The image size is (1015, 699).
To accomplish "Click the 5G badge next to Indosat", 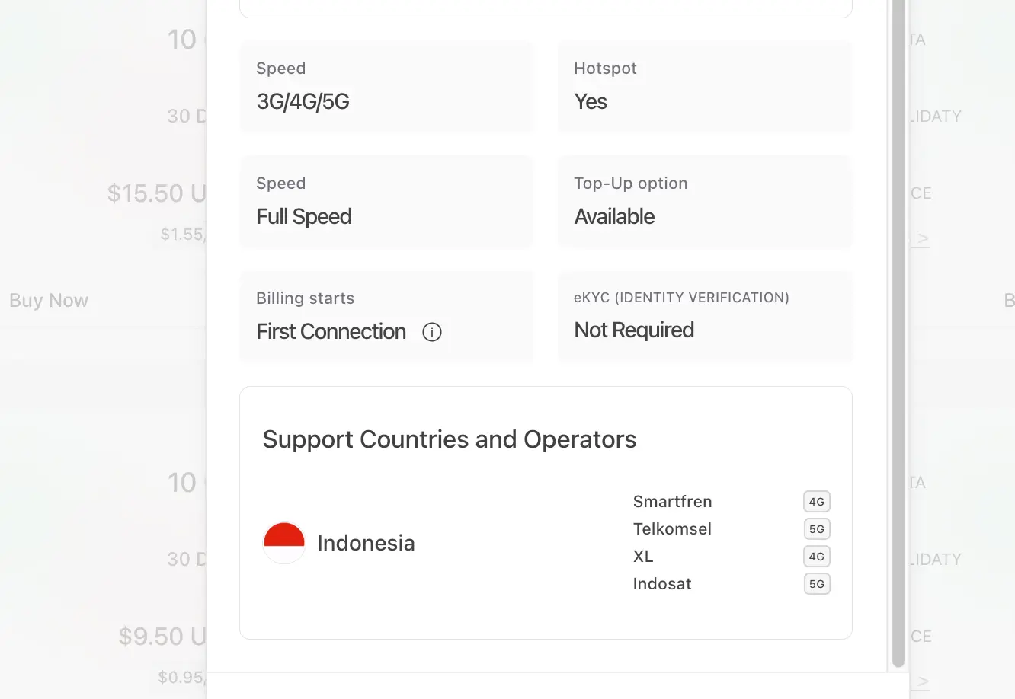I will 817,584.
